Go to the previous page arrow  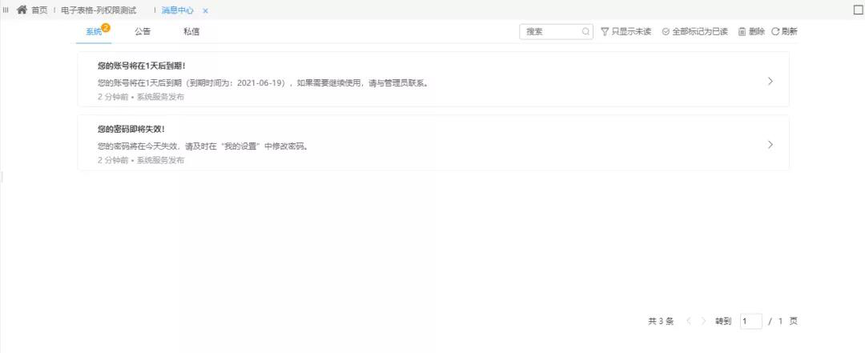pyautogui.click(x=689, y=321)
